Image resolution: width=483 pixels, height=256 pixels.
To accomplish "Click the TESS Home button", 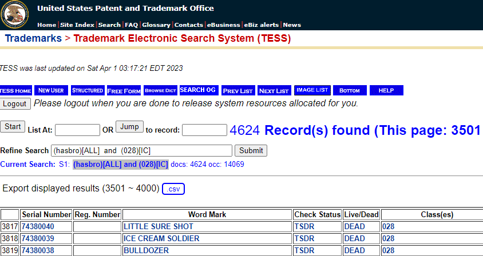I will pos(15,90).
